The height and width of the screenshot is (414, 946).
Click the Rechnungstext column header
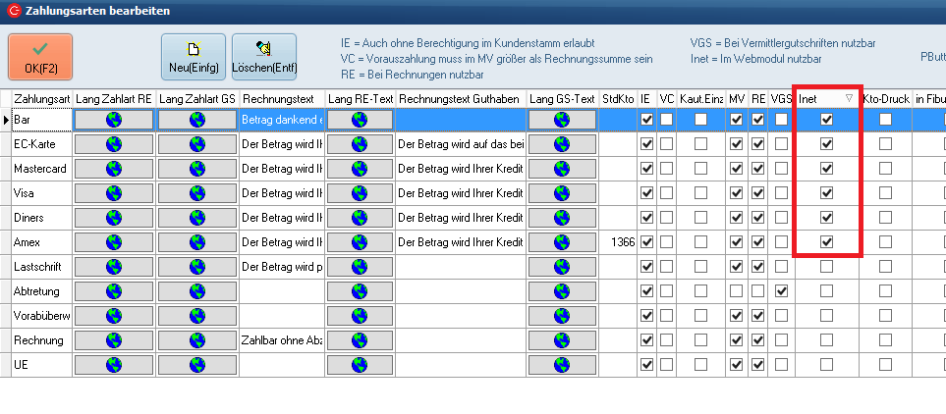[279, 99]
